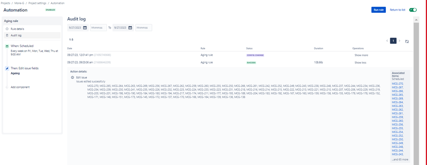The image size is (427, 165).
Task: Click the ENABLED badge next to Automation
Action: pos(50,10)
